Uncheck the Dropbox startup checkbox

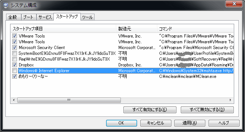14,65
